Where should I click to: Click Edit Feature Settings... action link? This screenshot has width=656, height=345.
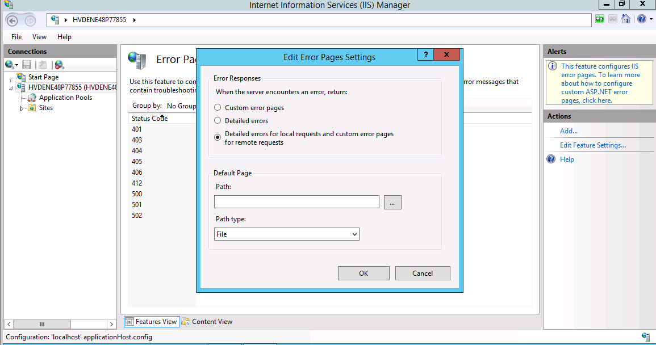pyautogui.click(x=593, y=145)
